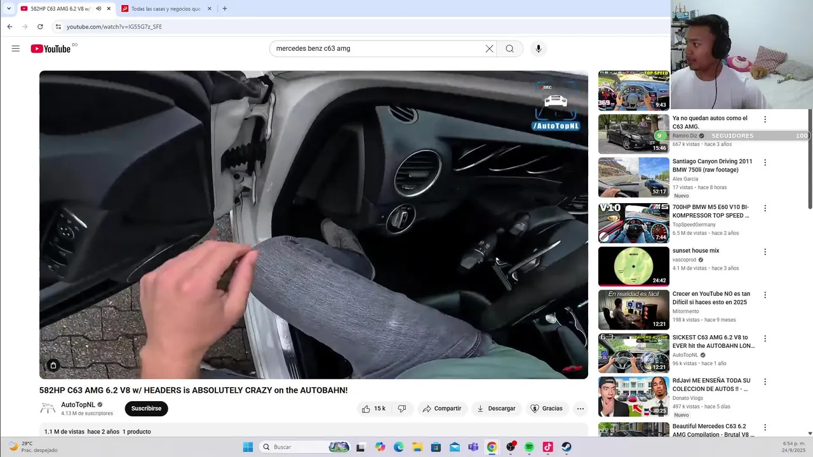This screenshot has width=813, height=457.
Task: Open more actions three-dot menu under video
Action: click(x=580, y=409)
